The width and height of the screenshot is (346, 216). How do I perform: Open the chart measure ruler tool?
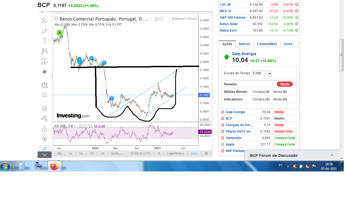pos(45,85)
